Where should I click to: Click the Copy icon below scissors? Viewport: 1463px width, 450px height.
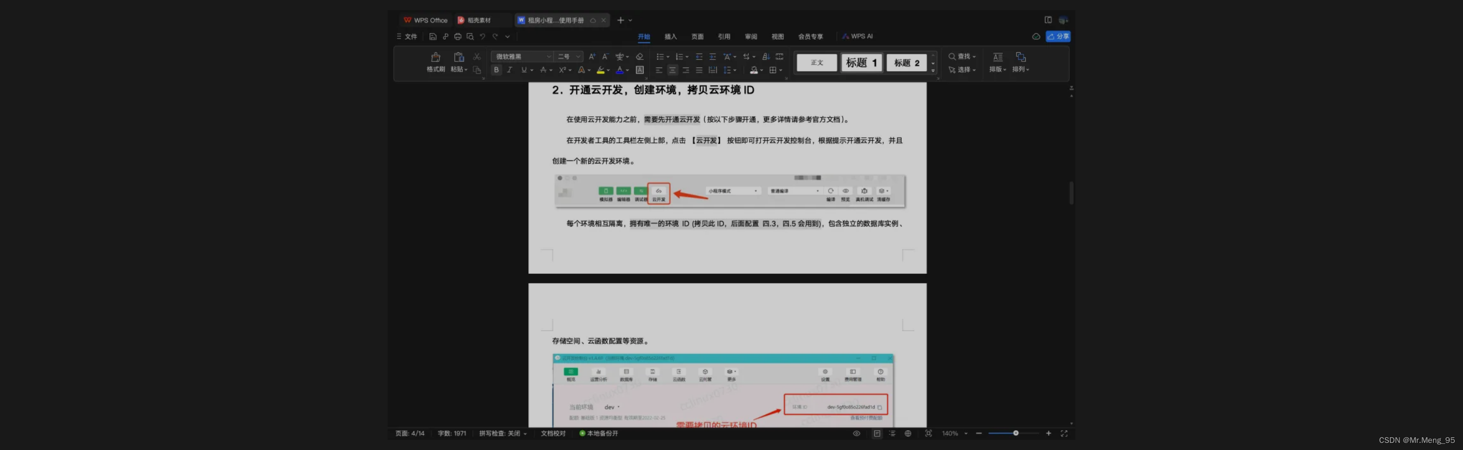click(477, 70)
